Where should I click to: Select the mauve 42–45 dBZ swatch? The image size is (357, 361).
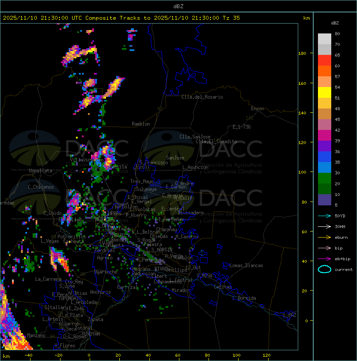pos(324,125)
